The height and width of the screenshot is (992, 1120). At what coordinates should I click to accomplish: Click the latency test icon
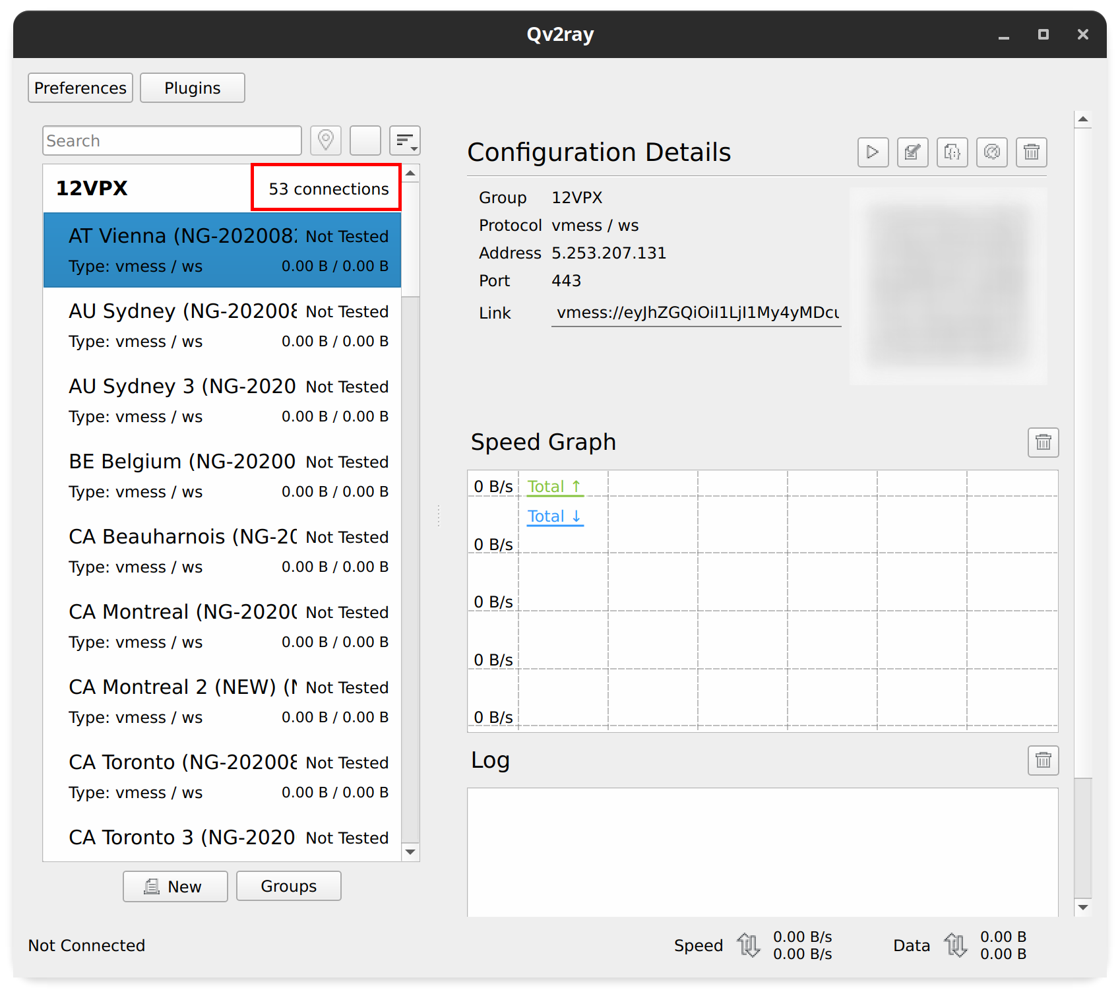click(991, 152)
